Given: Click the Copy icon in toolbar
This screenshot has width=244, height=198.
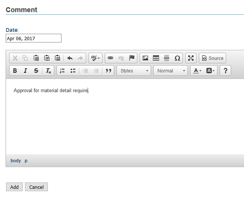Looking at the screenshot, I should tap(25, 58).
